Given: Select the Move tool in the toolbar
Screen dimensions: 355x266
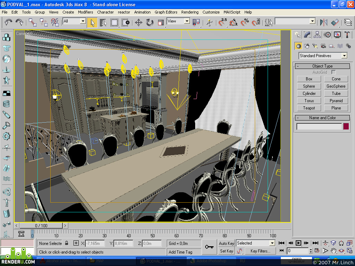Looking at the screenshot, I should (139, 23).
